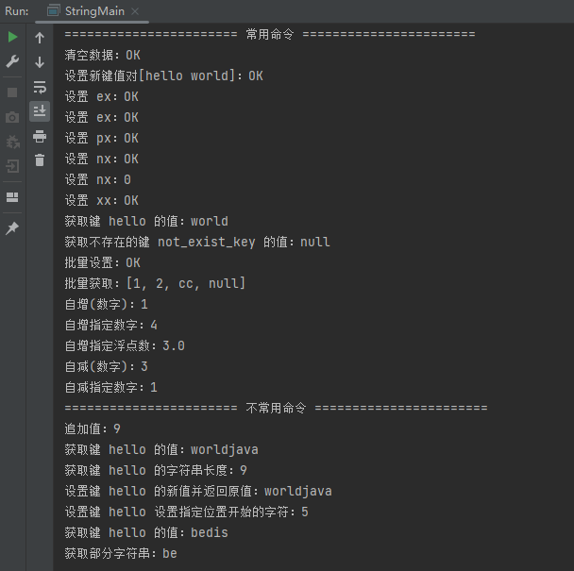Screen dimensions: 574x571
Task: Toggle scroll to end of output
Action: pyautogui.click(x=40, y=111)
